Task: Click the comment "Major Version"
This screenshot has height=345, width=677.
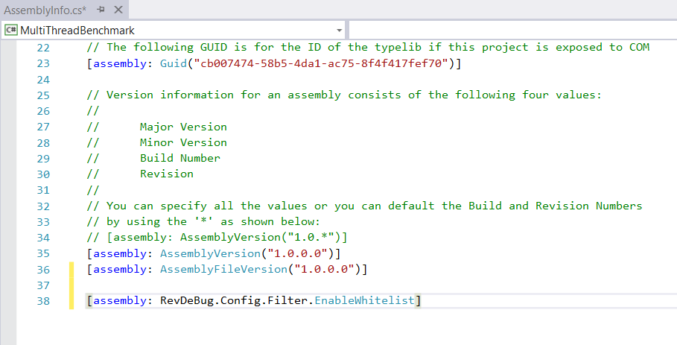Action: pyautogui.click(x=183, y=127)
